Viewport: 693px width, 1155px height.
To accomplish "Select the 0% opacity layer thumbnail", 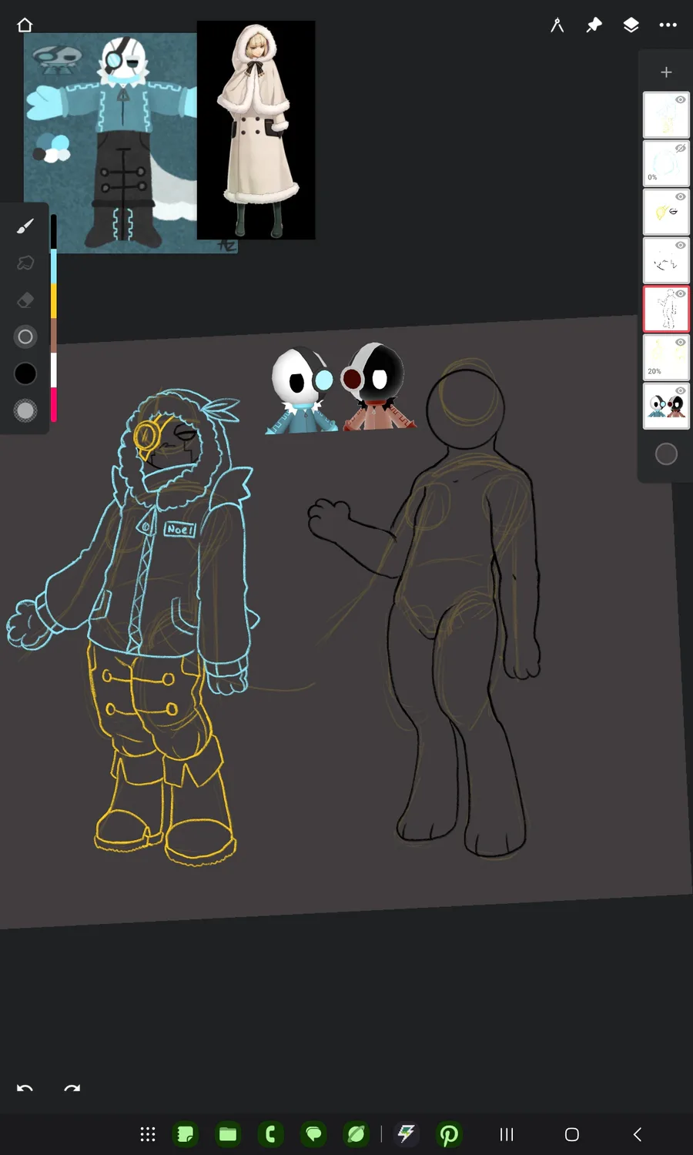I will (x=666, y=163).
